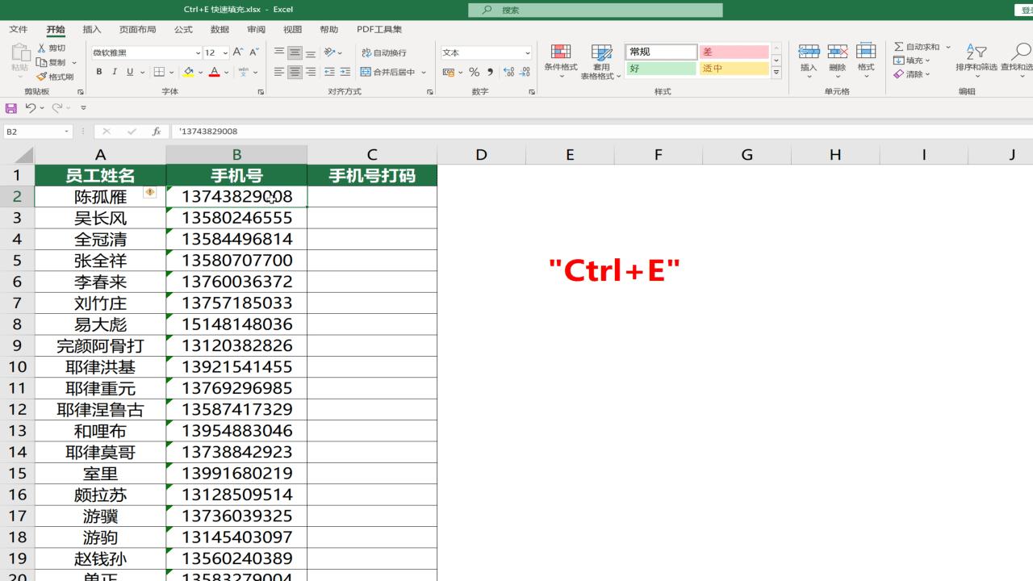Click the Undo arrow icon
The height and width of the screenshot is (581, 1033).
click(30, 107)
